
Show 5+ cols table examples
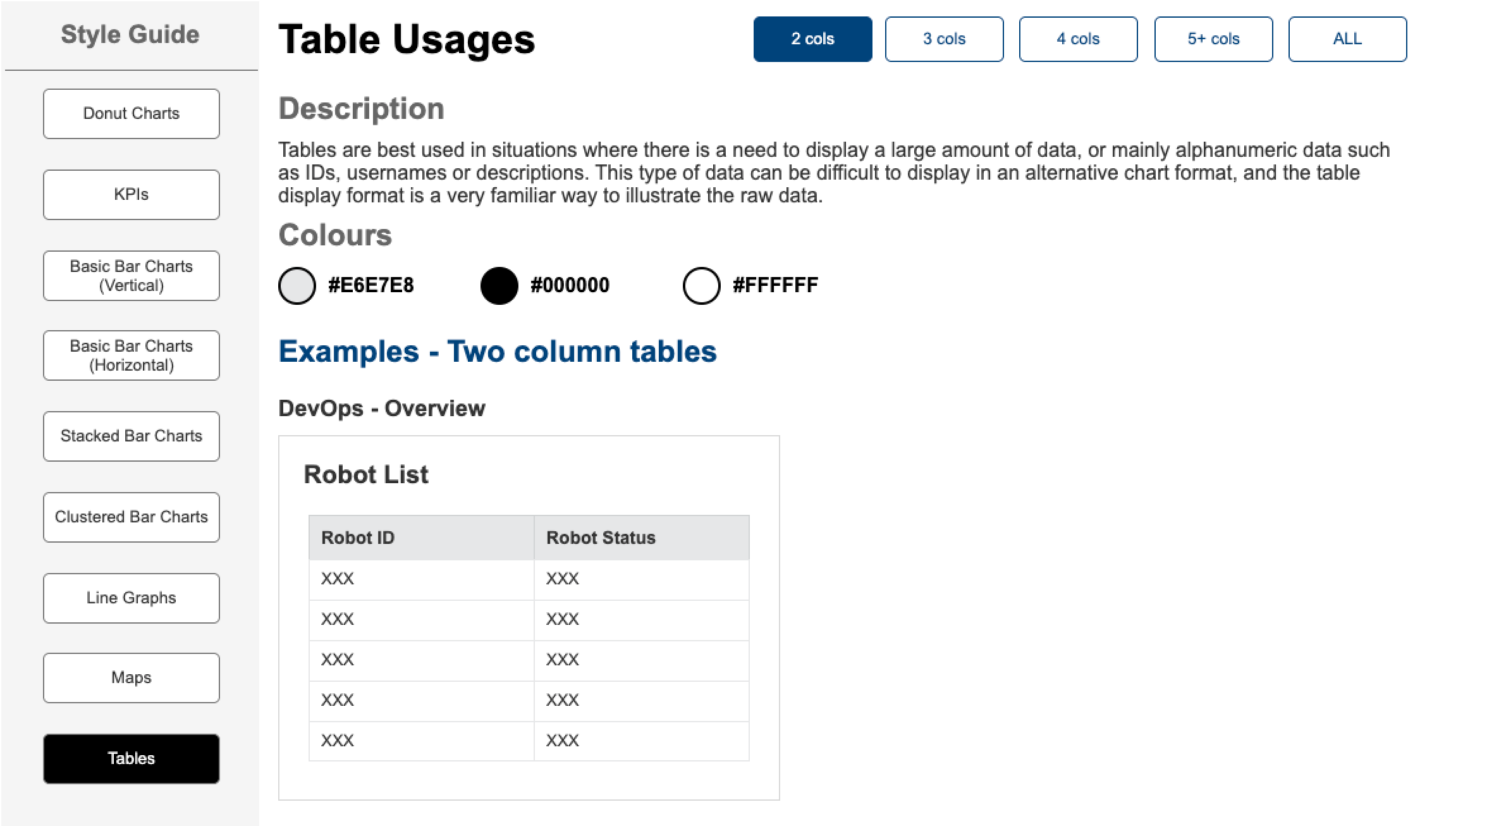point(1214,39)
